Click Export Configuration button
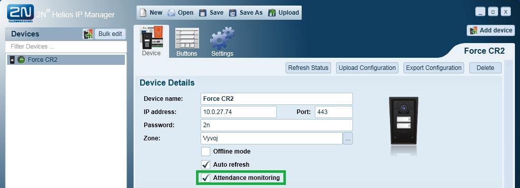 click(434, 68)
